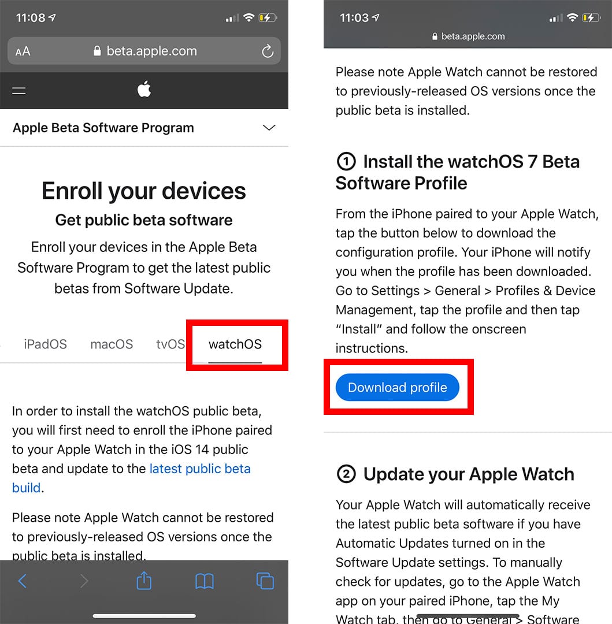Expand Apple Beta Software Program chevron

(x=269, y=128)
